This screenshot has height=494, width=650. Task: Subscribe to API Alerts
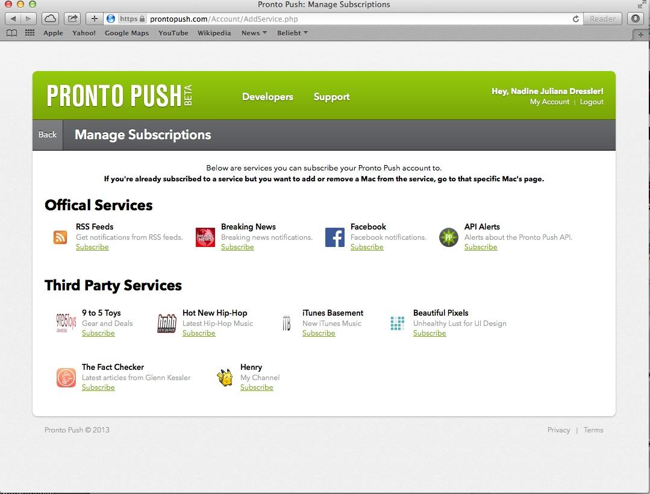(481, 247)
